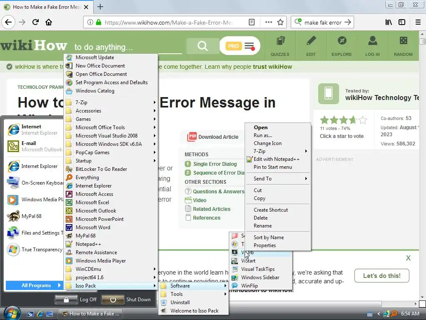Open Firefox hamburger application menu
This screenshot has height=320, width=426.
(418, 22)
